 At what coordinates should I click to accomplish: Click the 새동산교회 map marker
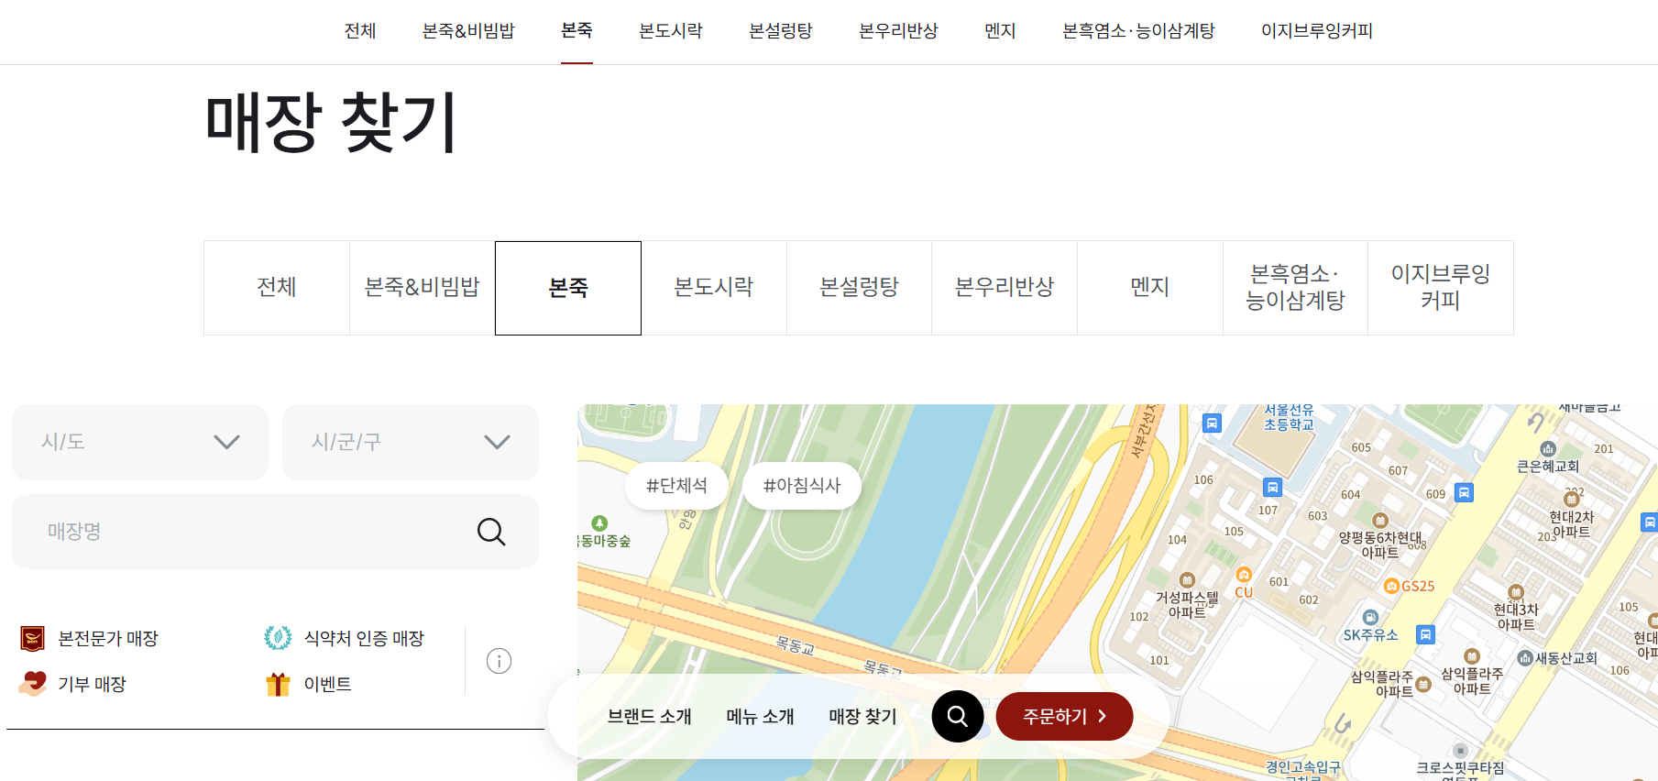1525,657
